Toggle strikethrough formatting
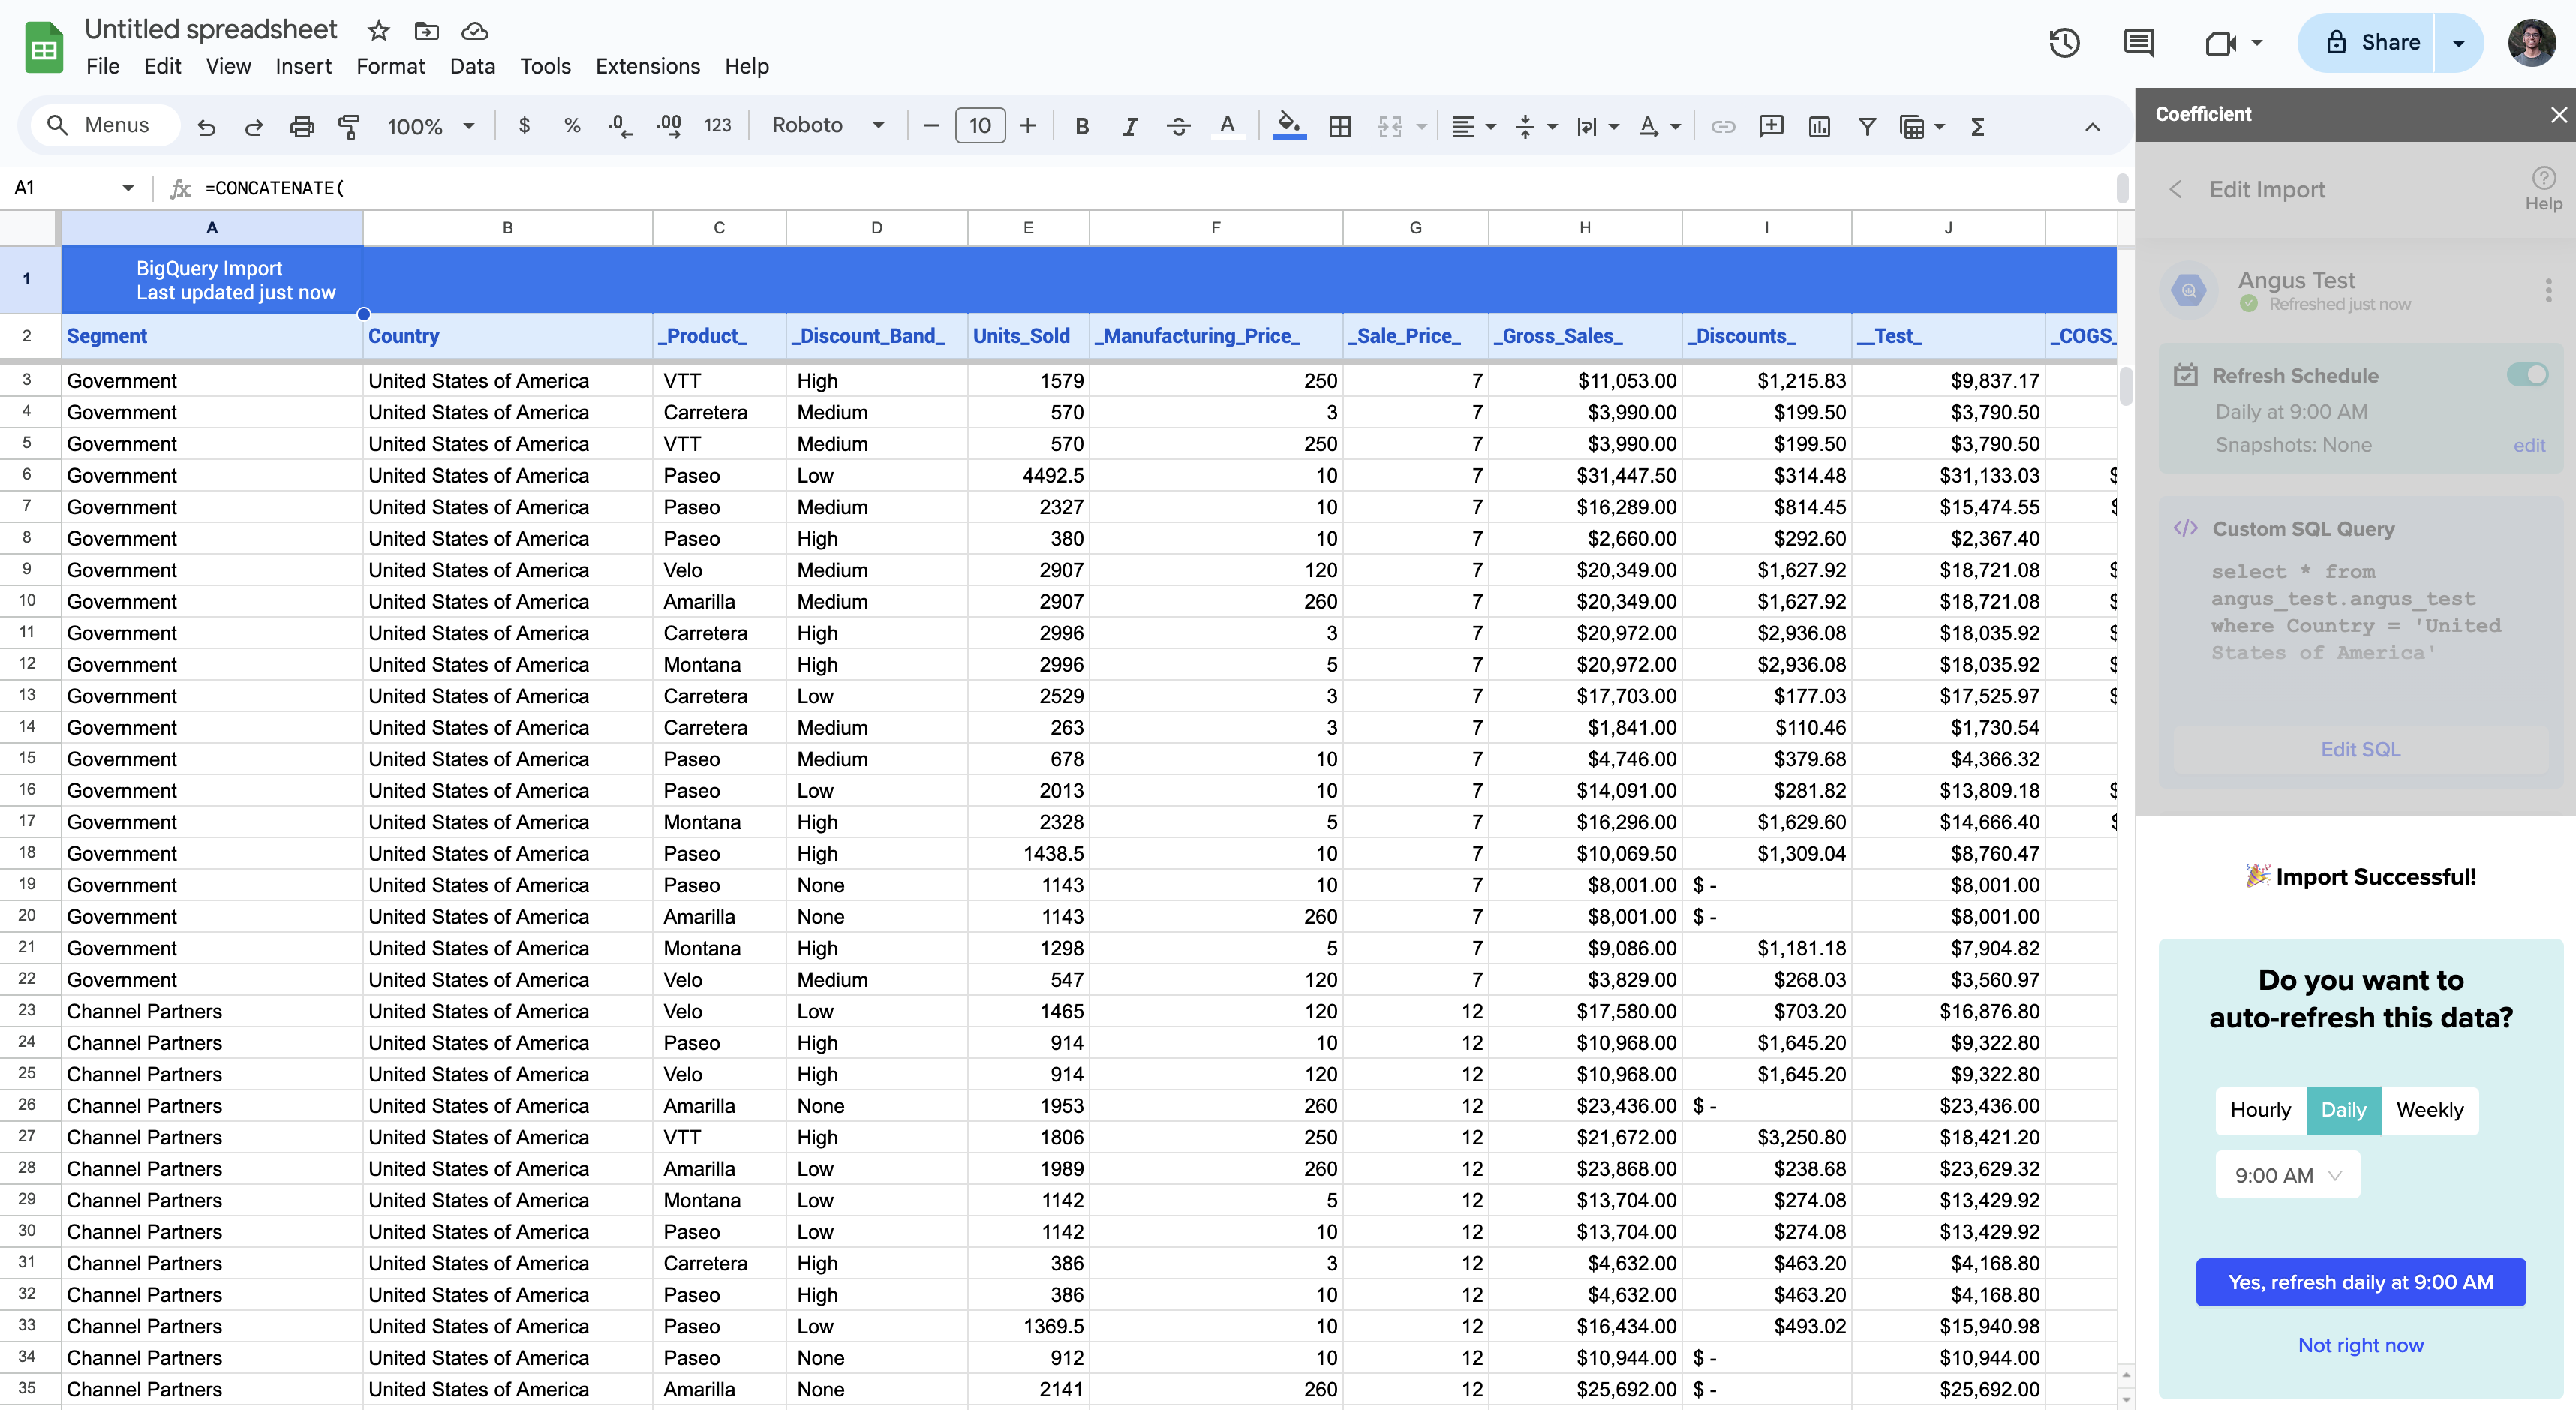Image resolution: width=2576 pixels, height=1410 pixels. [1178, 126]
